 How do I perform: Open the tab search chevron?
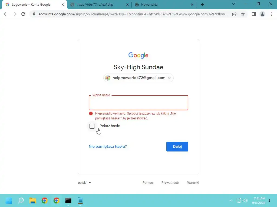tap(233, 4)
